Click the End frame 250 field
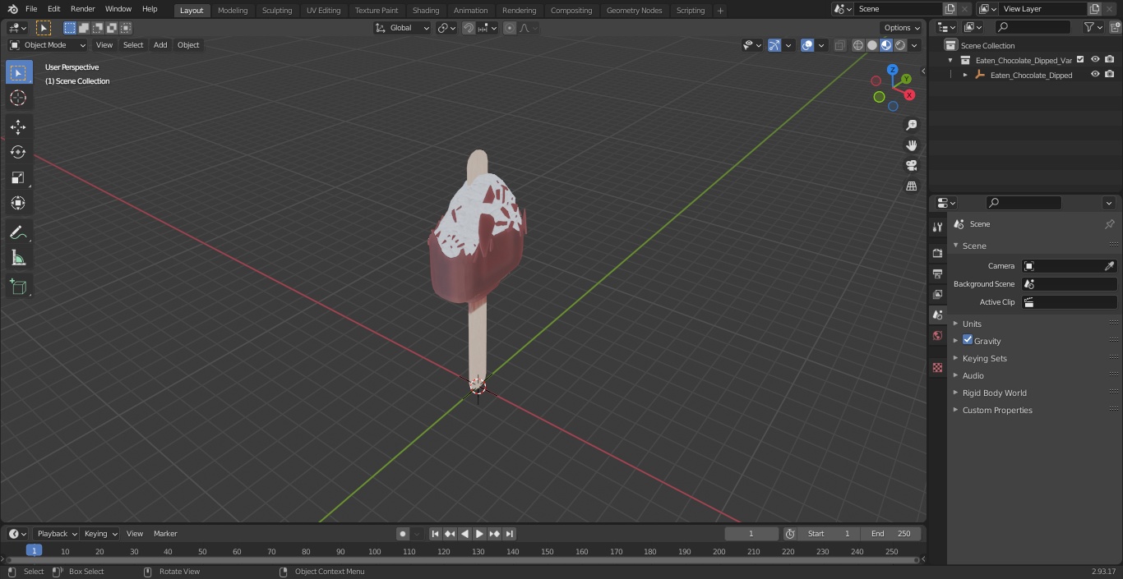The image size is (1123, 579). pyautogui.click(x=891, y=534)
